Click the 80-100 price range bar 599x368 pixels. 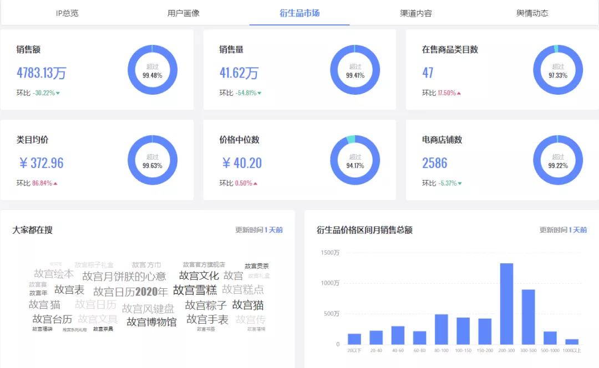[x=441, y=329]
